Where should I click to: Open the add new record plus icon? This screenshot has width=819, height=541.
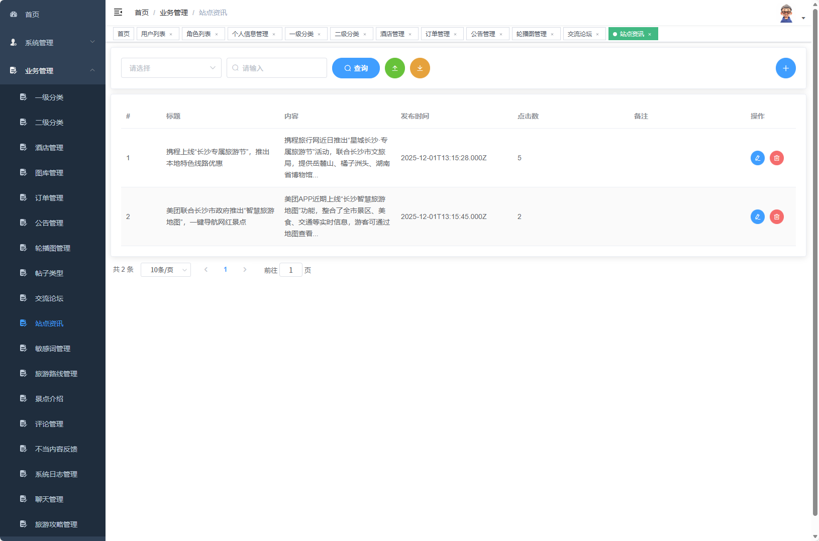(786, 68)
